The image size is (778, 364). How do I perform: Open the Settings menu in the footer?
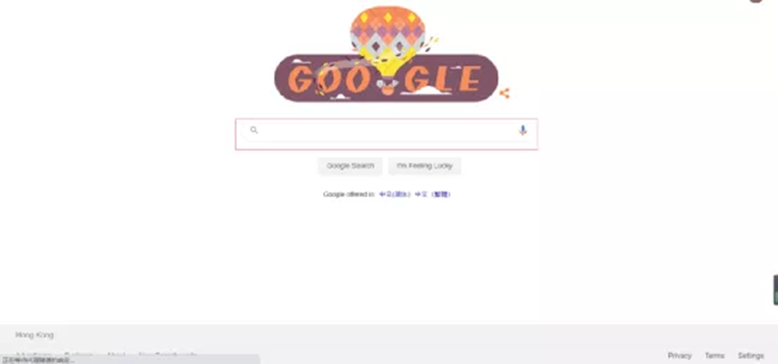pos(751,356)
